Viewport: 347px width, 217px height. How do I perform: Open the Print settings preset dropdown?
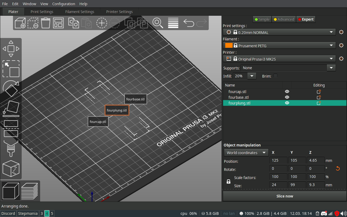pos(279,32)
